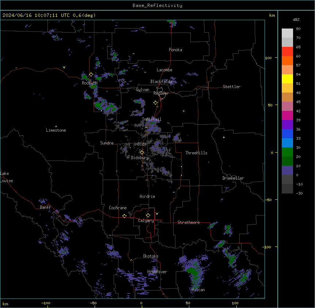Image resolution: width=315 pixels, height=308 pixels.
Task: Click the Olds town label
Action: (142, 144)
